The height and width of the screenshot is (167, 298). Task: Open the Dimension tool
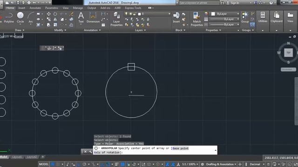coord(93,18)
